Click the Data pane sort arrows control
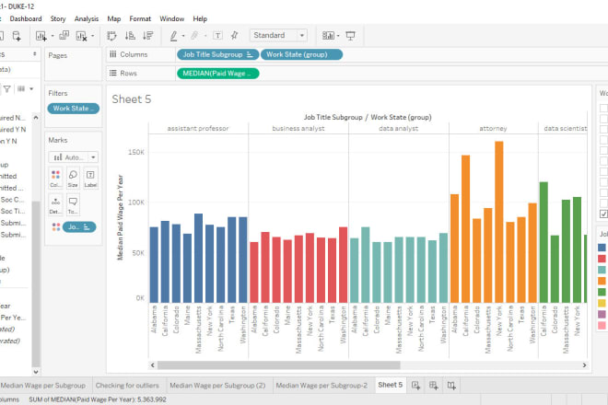This screenshot has height=405, width=608. [x=35, y=54]
